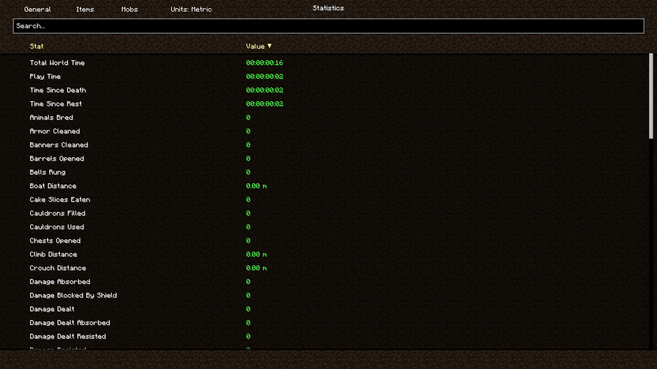Toggle the Units: Metric button
The image size is (657, 369).
[191, 9]
